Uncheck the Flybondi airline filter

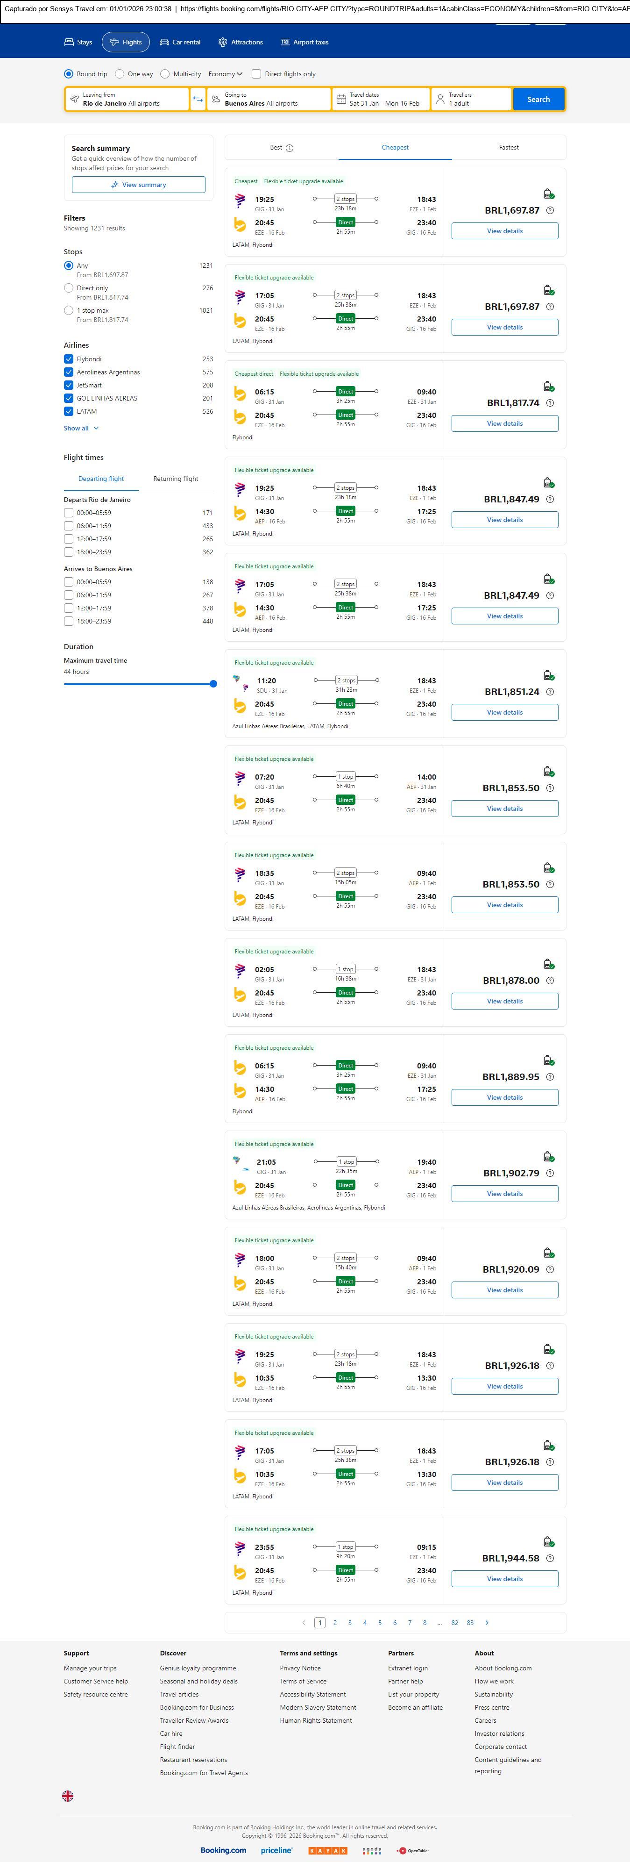point(69,359)
